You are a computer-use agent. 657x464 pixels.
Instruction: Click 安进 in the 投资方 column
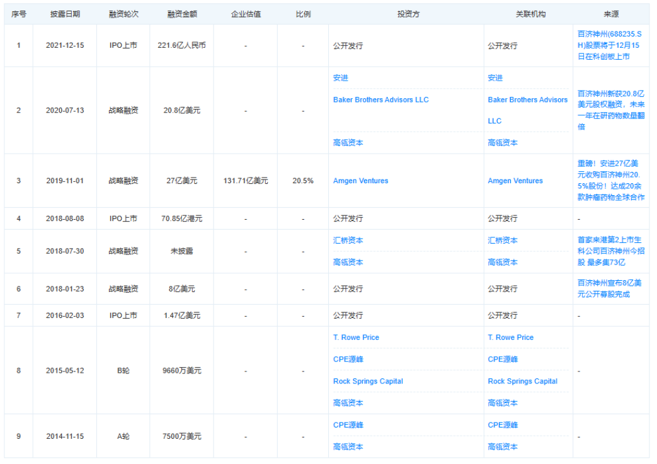340,78
